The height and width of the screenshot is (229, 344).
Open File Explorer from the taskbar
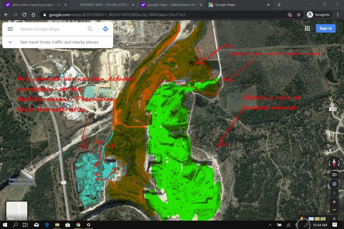[x=57, y=225]
